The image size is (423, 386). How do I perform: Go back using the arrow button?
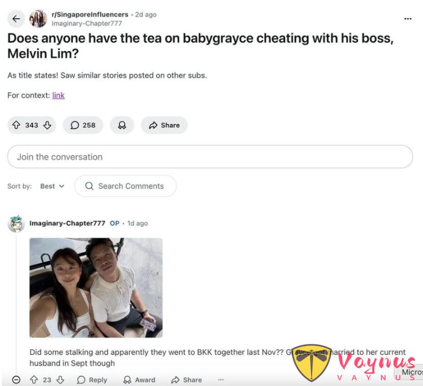[x=16, y=19]
